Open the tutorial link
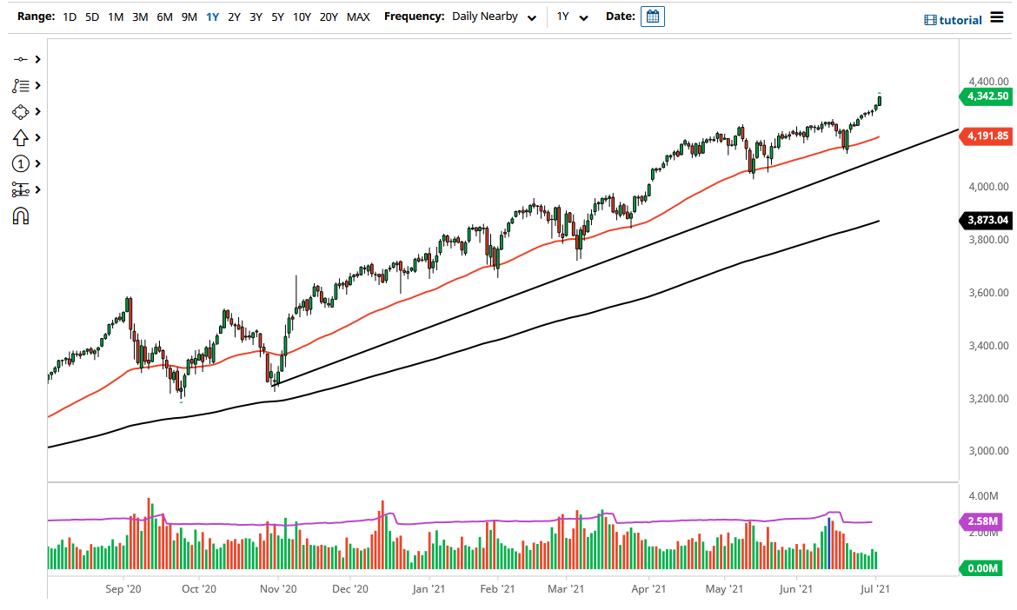 point(961,19)
